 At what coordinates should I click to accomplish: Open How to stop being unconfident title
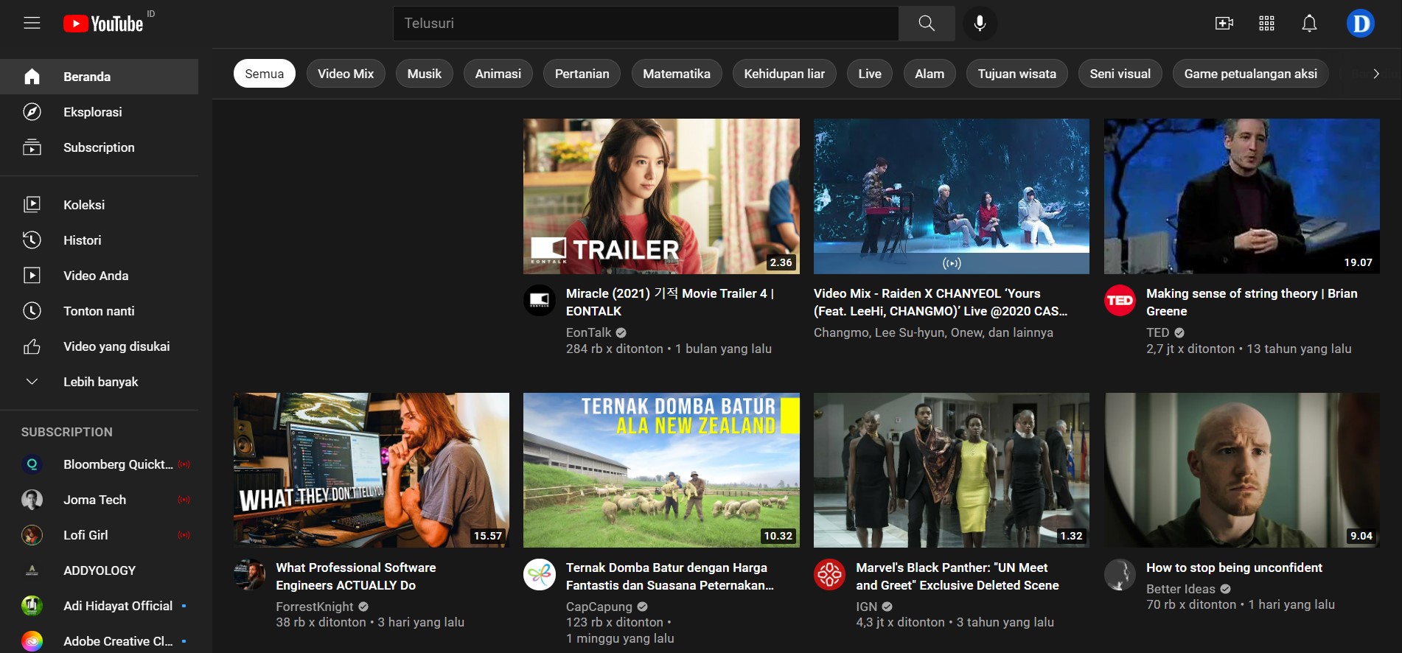[1234, 568]
